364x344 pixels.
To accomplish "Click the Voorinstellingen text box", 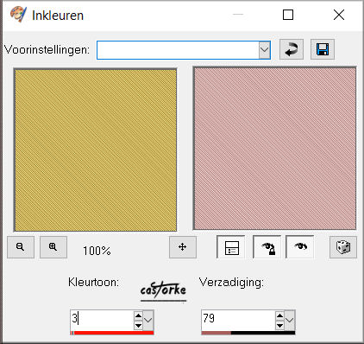I will [178, 50].
